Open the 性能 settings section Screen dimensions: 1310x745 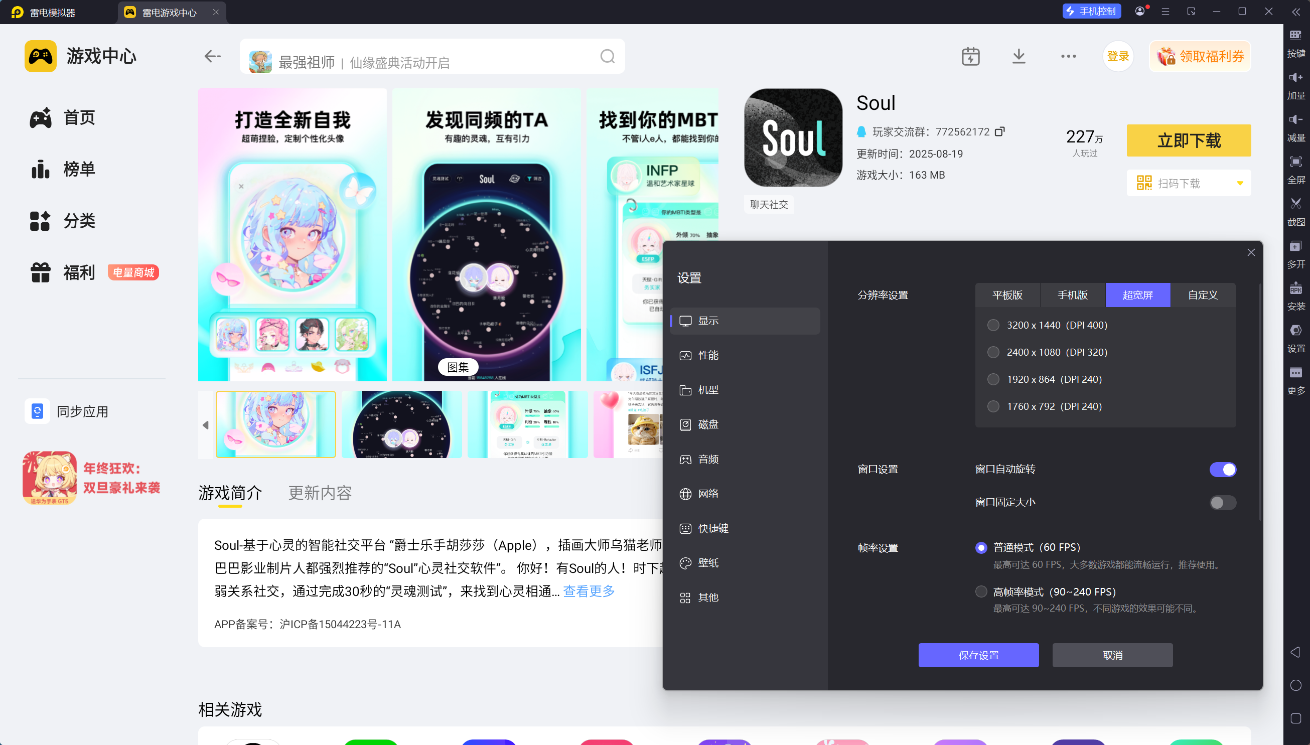708,355
